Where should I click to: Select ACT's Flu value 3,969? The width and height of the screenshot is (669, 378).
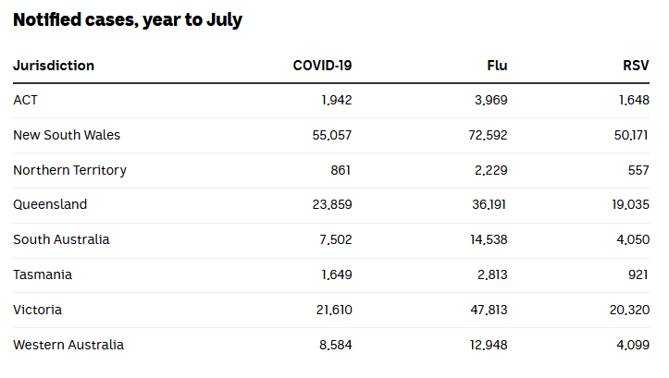[x=491, y=100]
